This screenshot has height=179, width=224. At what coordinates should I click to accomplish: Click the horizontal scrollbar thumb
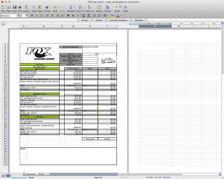coord(150,174)
